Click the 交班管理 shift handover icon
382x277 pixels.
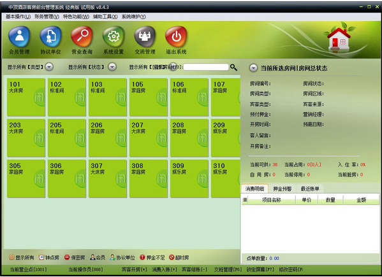pos(145,37)
